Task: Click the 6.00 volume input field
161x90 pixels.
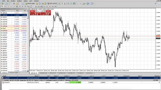Action: click(x=41, y=11)
